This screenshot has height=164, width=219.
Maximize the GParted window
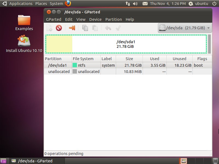tap(59, 12)
